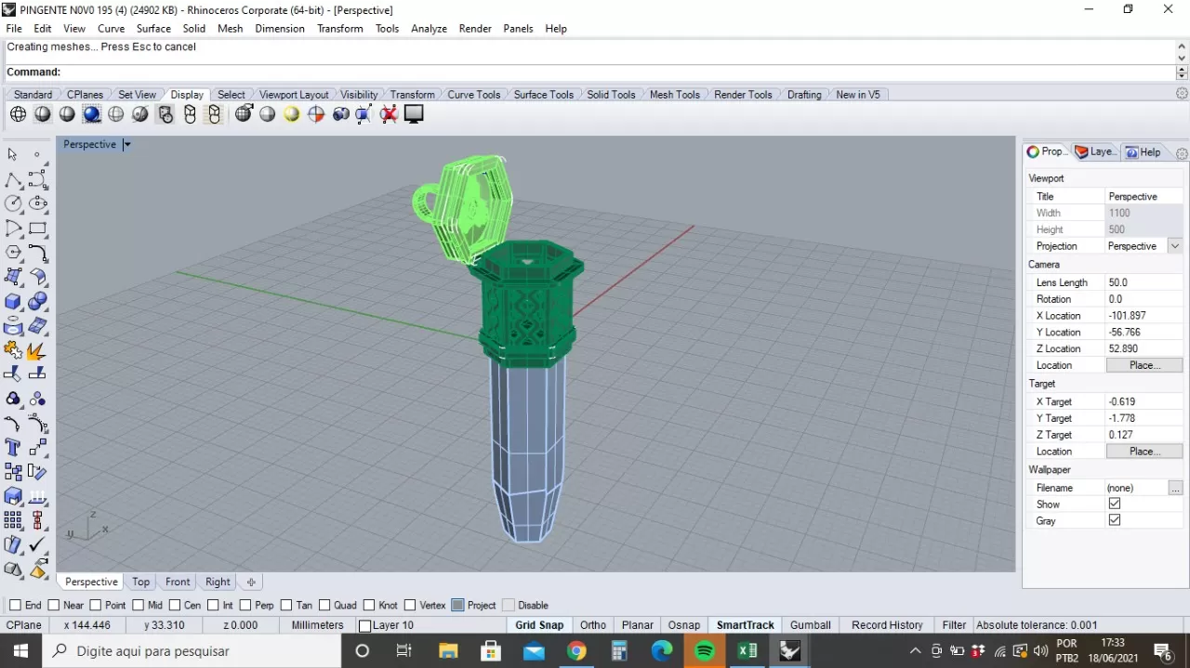The image size is (1190, 668).
Task: Toggle the Project osnap checkbox
Action: (x=457, y=606)
